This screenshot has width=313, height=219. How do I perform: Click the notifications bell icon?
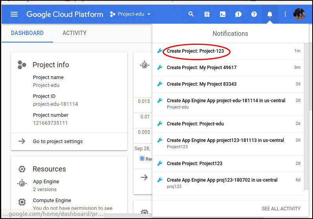click(x=270, y=14)
